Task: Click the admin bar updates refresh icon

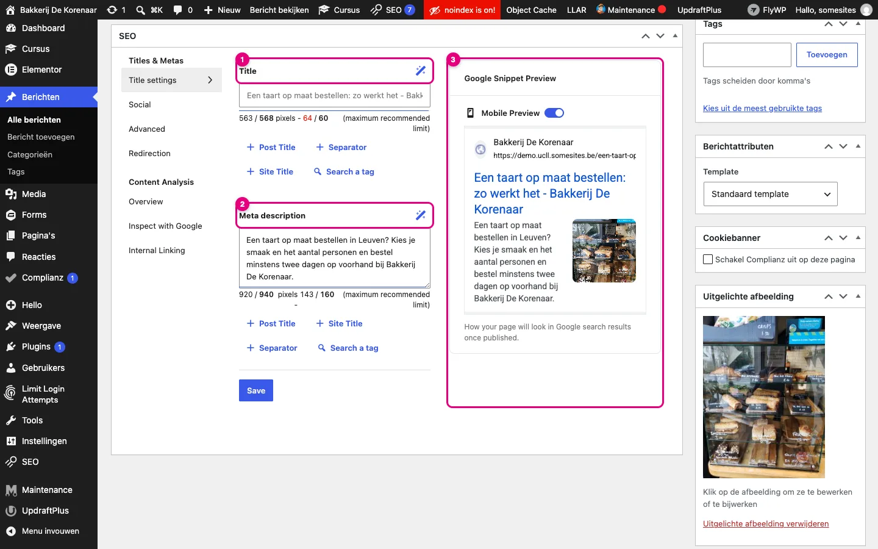Action: 112,10
